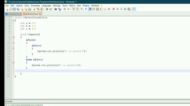The height and width of the screenshot is (106, 190).
Task: Click the Redo arrow icon
Action: click(x=51, y=9)
